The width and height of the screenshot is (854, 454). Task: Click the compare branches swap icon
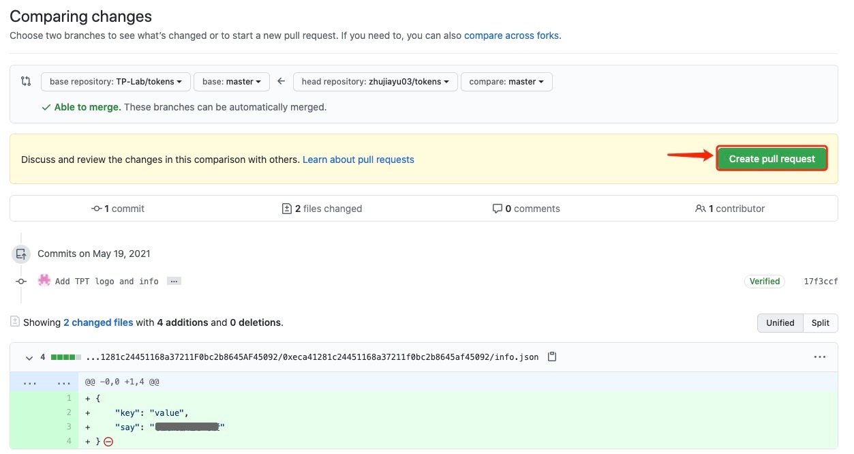click(x=26, y=81)
